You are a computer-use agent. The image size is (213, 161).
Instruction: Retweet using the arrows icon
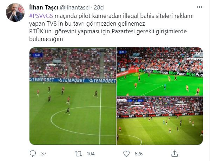point(78,154)
